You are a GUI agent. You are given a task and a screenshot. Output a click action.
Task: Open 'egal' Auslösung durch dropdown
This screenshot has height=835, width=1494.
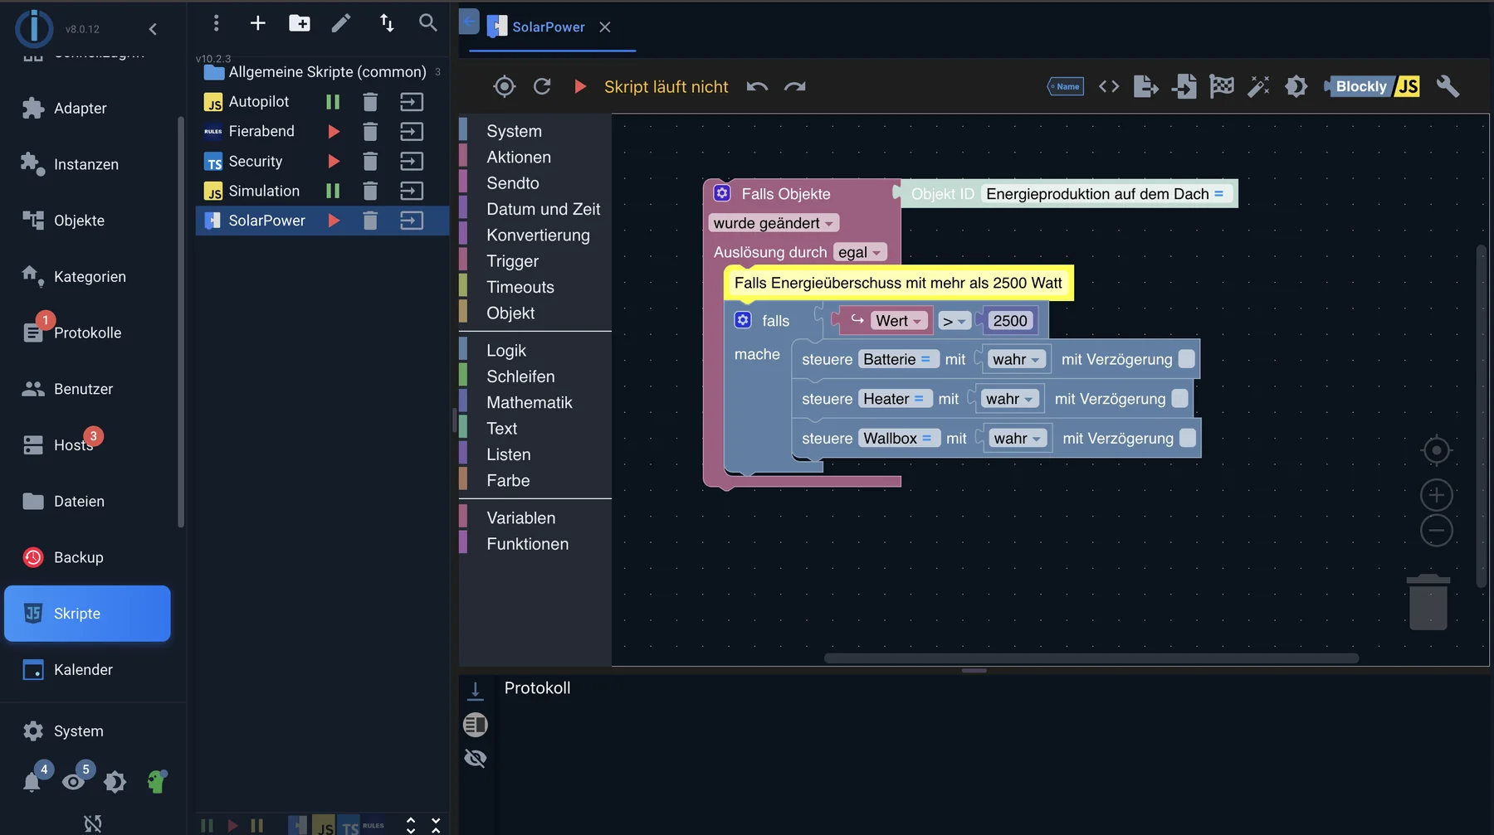tap(860, 252)
